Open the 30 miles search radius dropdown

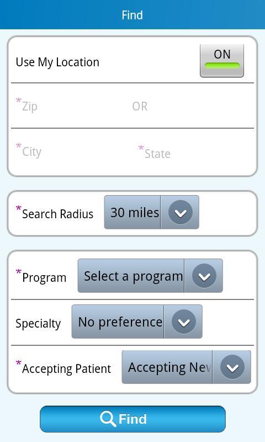tap(151, 212)
